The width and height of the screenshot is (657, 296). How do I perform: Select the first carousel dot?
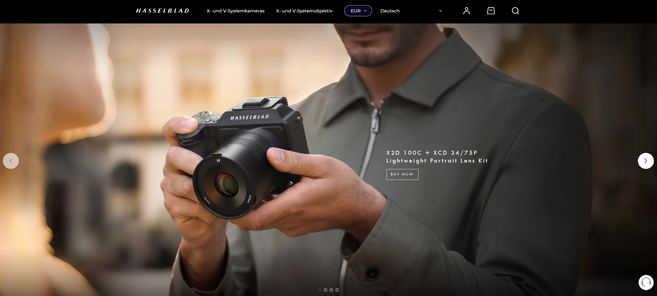(x=320, y=290)
